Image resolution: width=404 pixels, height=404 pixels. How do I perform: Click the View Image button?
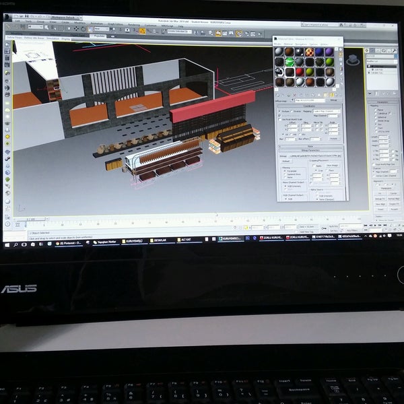tap(332, 166)
